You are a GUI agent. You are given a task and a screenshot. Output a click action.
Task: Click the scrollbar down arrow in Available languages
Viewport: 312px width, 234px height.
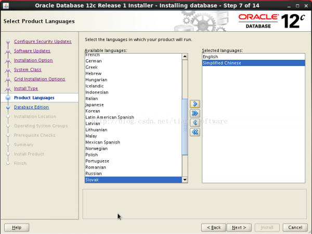(185, 180)
